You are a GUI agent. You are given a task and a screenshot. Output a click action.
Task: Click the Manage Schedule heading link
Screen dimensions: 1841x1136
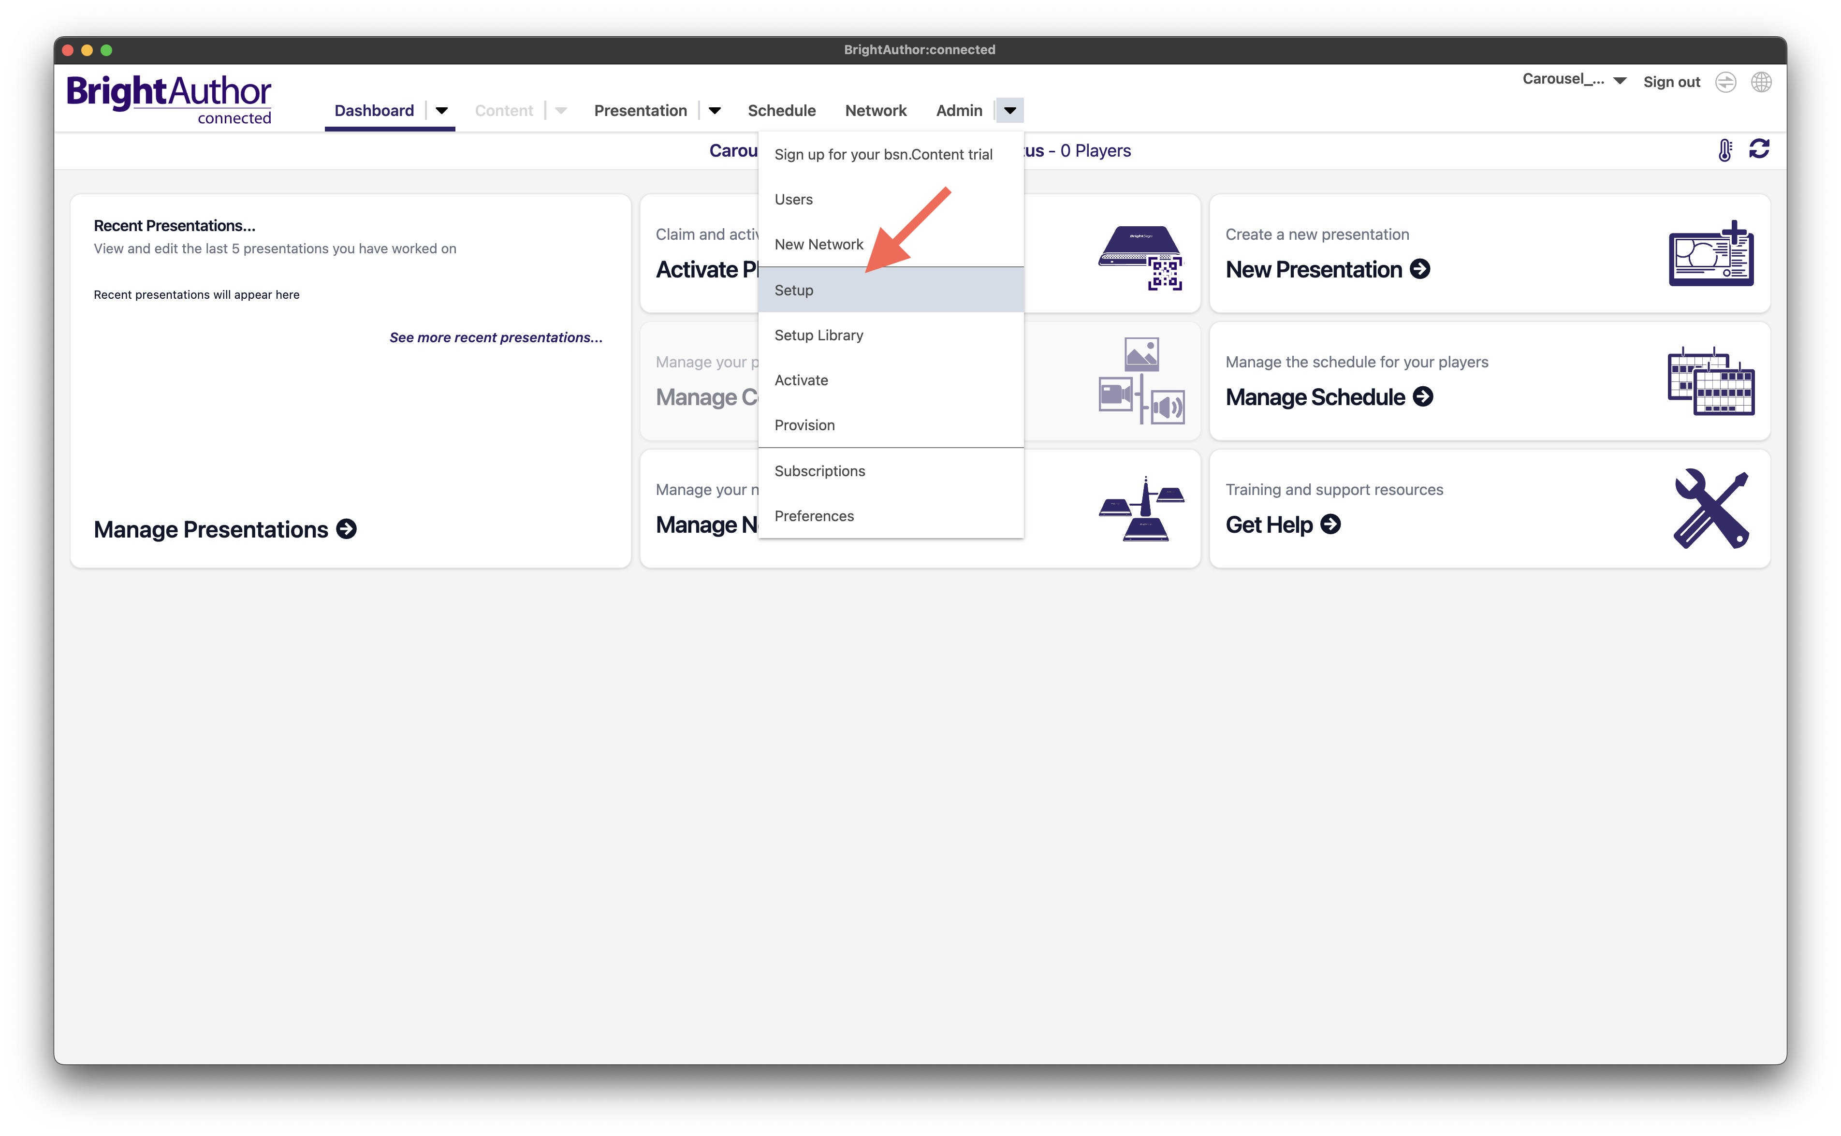point(1315,397)
